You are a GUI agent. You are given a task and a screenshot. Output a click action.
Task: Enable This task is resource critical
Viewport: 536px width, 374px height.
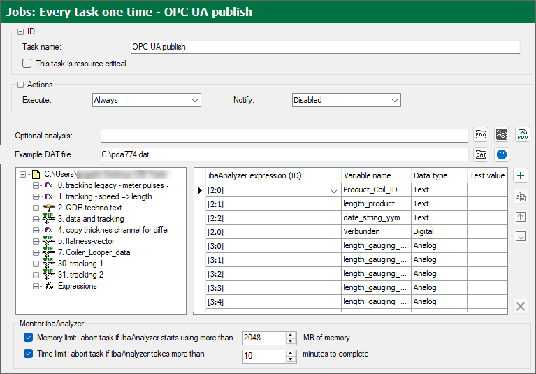(27, 64)
